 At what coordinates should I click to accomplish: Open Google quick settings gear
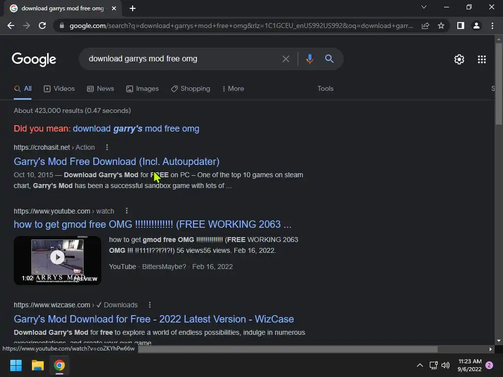pos(459,59)
